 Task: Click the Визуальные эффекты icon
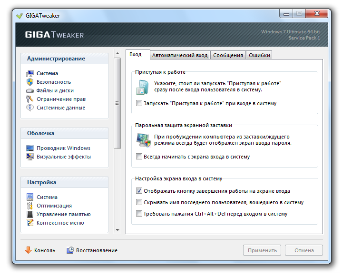pos(30,157)
